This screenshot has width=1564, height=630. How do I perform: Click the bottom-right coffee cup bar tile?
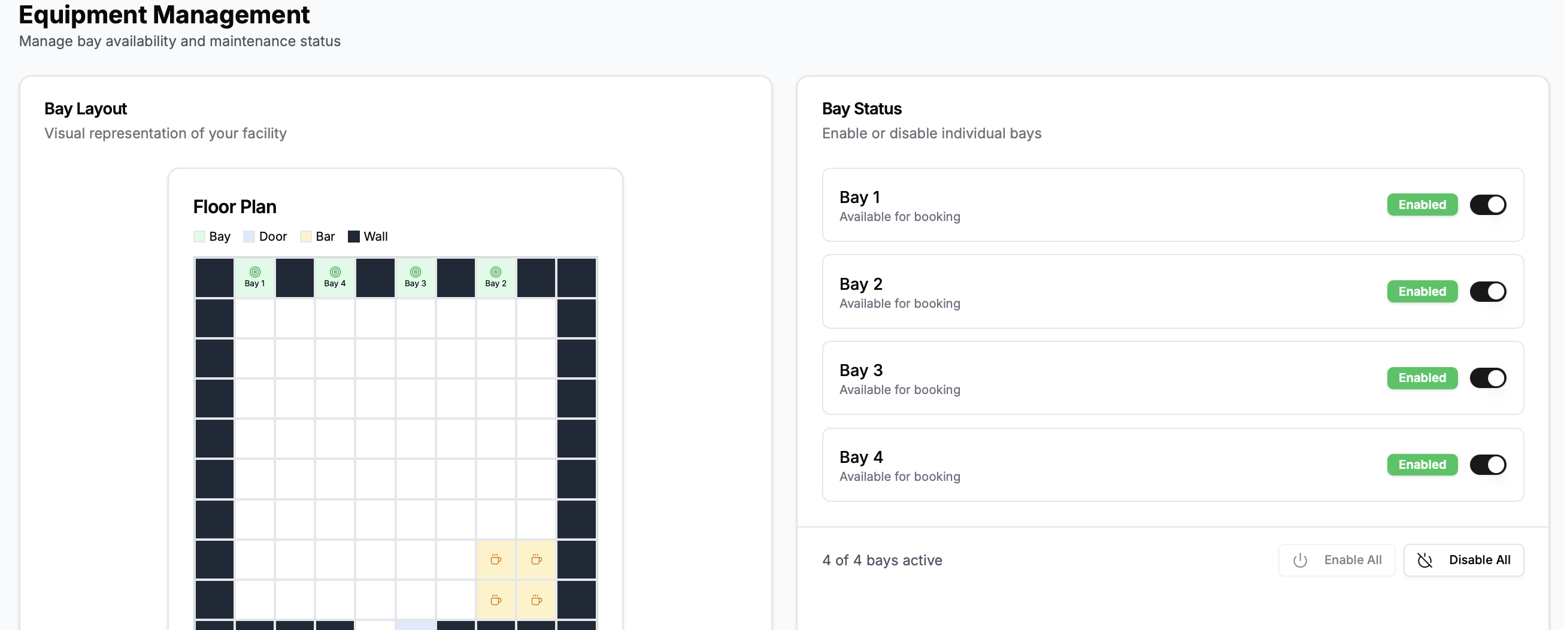535,599
